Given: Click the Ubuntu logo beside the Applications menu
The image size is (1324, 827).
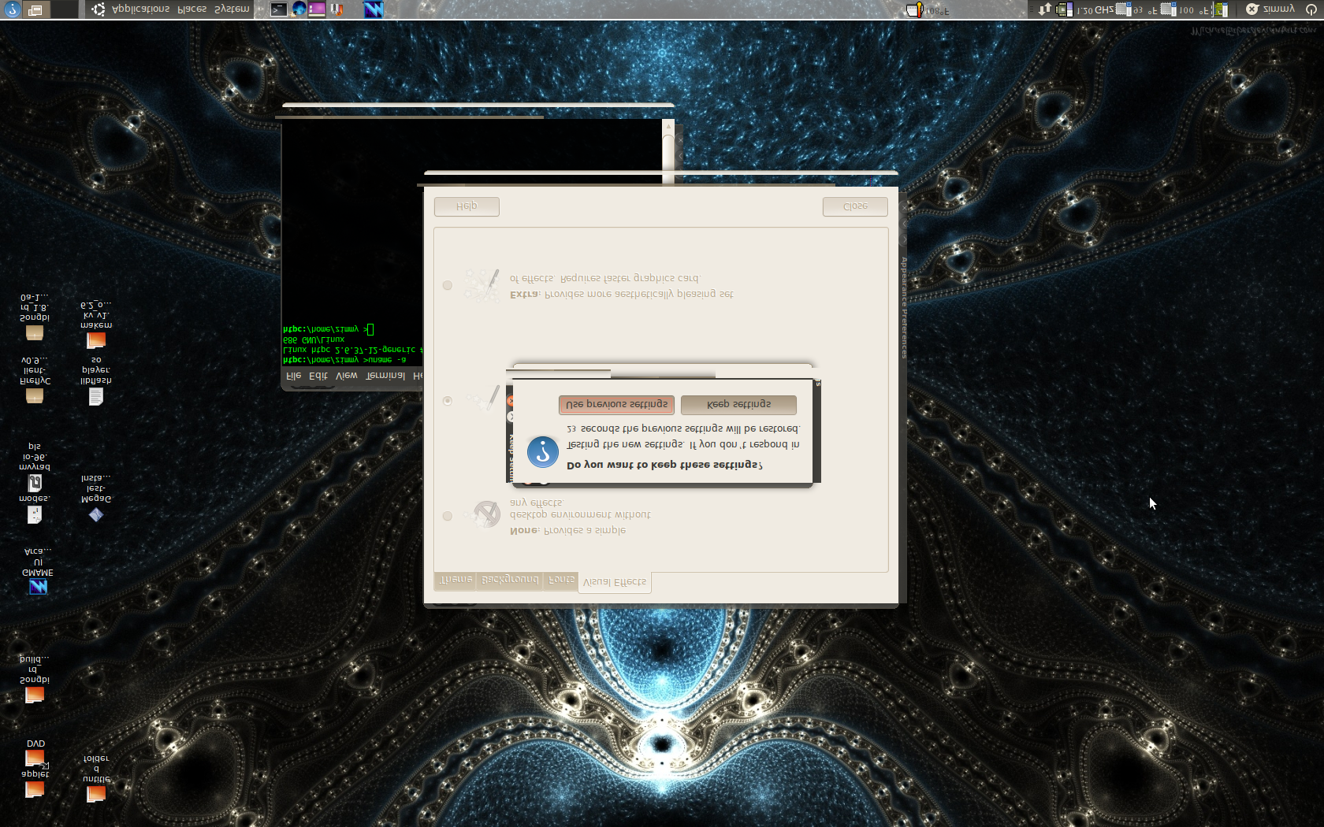Looking at the screenshot, I should (x=99, y=9).
